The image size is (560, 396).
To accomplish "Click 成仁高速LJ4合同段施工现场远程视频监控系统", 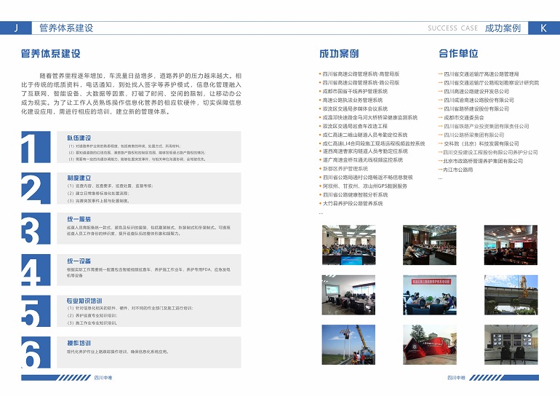I will (374, 143).
